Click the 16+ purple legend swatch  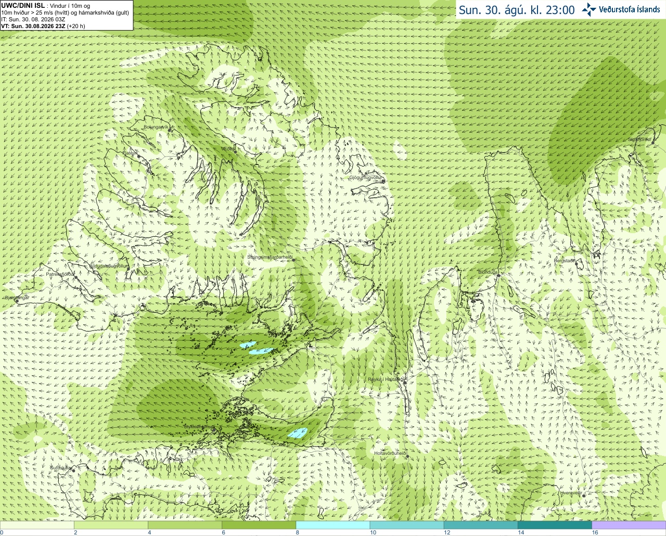coord(629,525)
